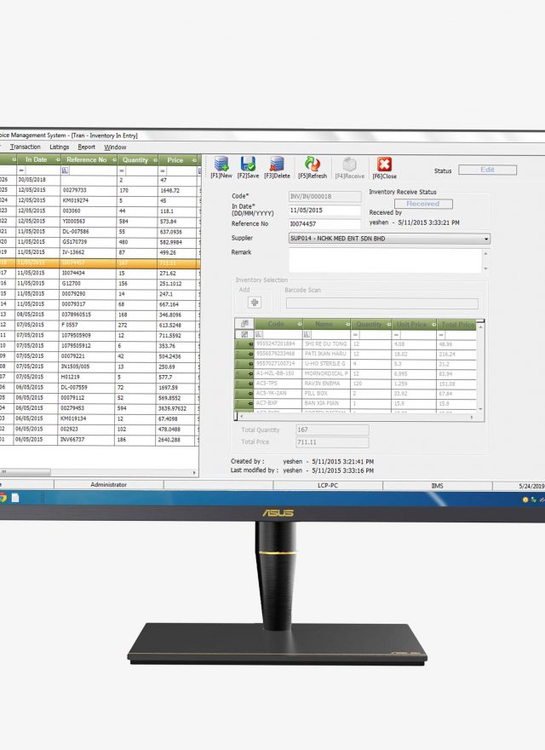Click the Edit status button

pyautogui.click(x=487, y=170)
